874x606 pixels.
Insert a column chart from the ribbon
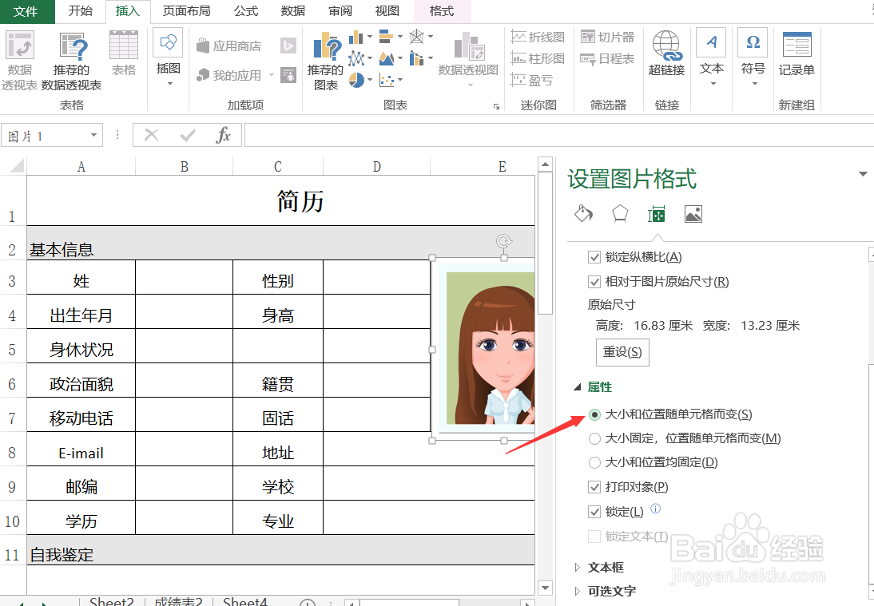[356, 38]
